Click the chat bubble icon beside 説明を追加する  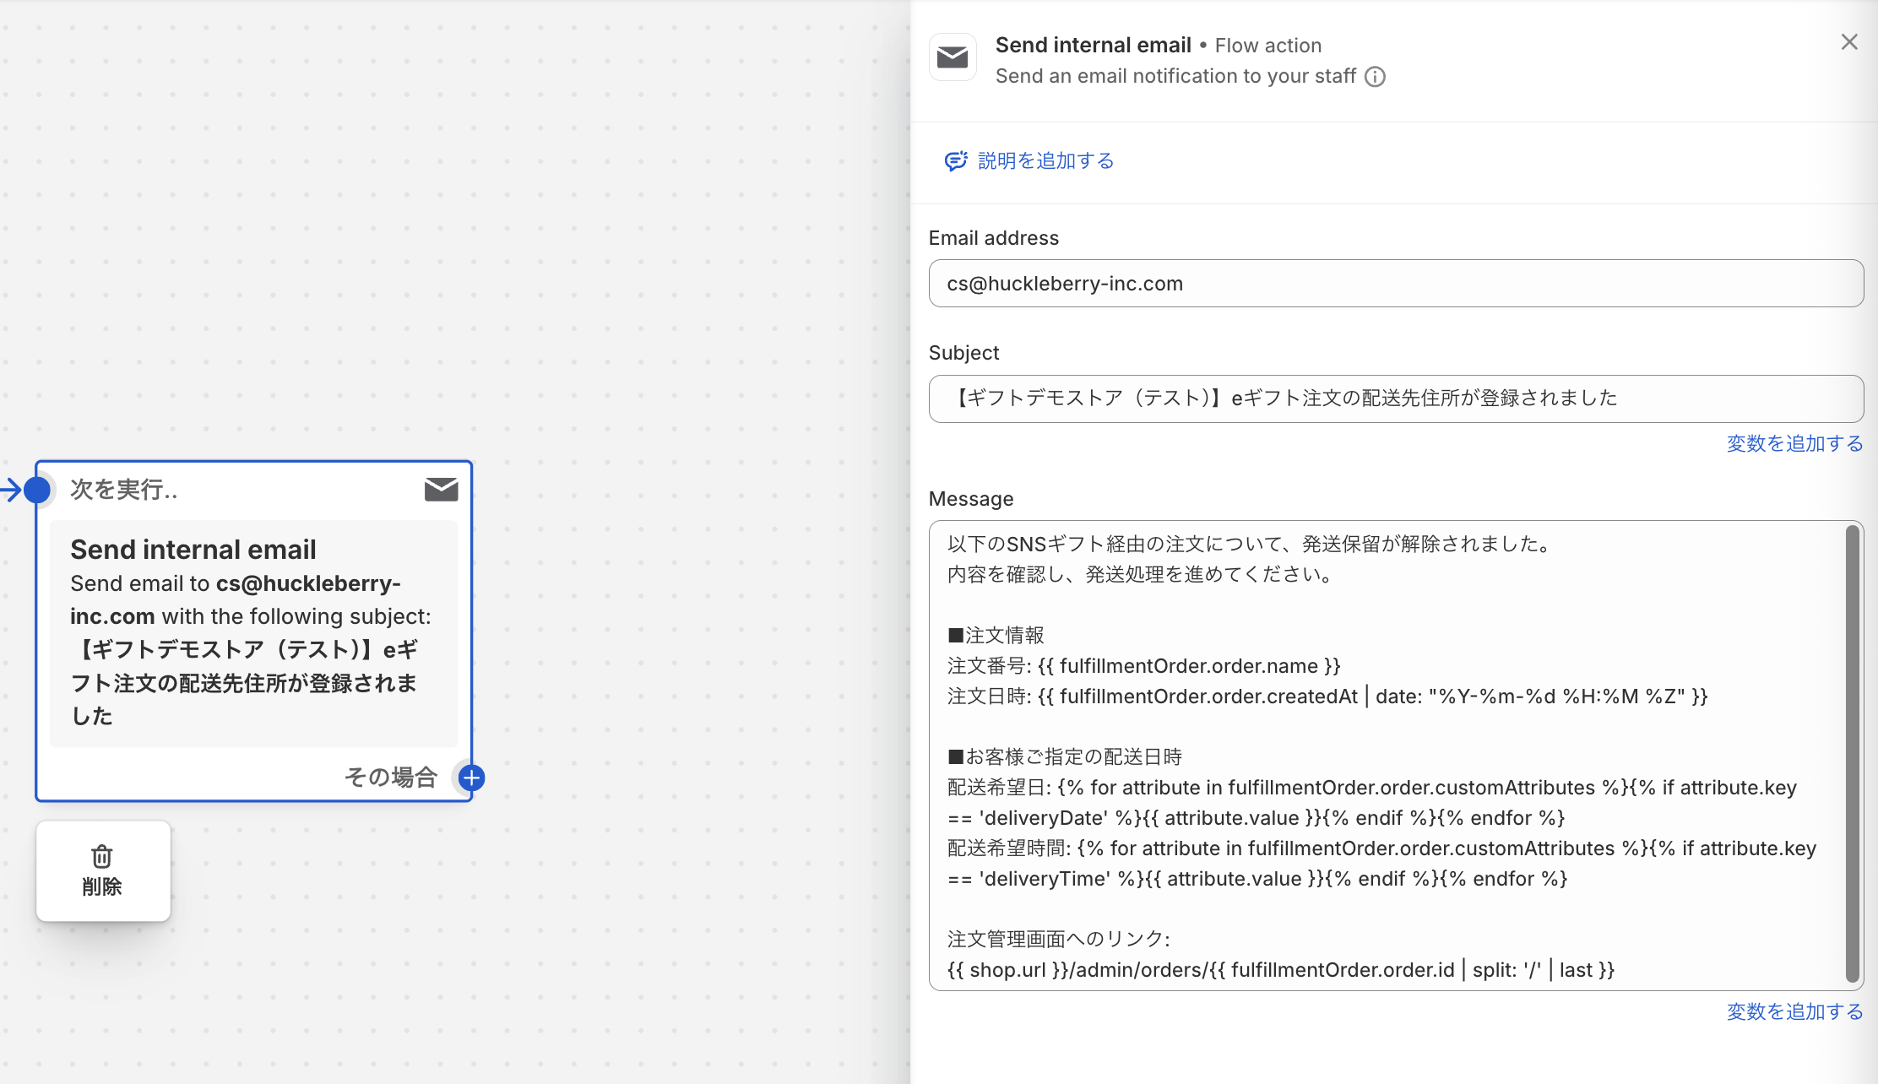955,160
